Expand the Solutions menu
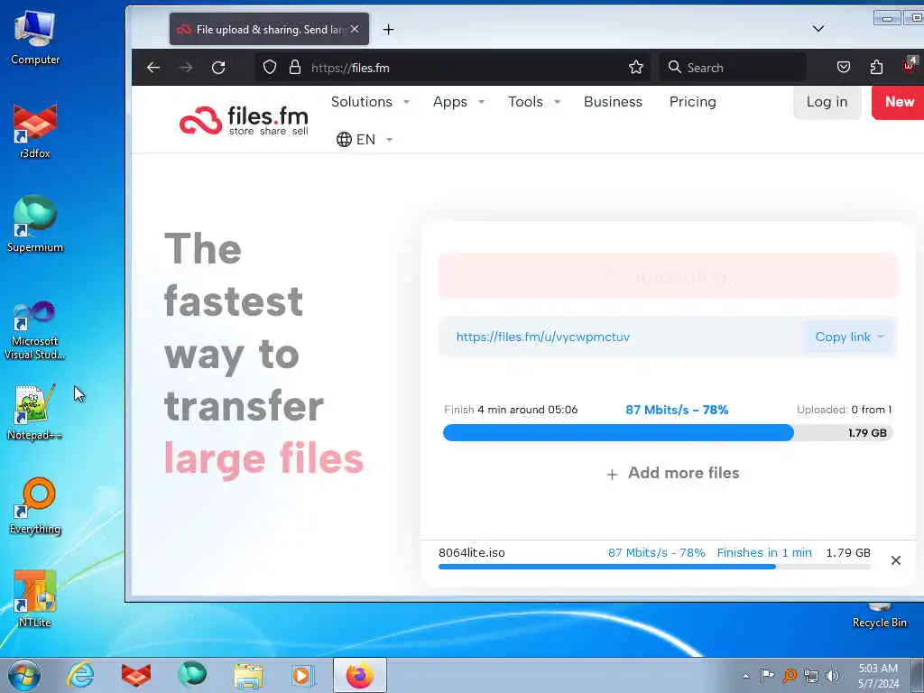The width and height of the screenshot is (924, 693). pos(370,102)
